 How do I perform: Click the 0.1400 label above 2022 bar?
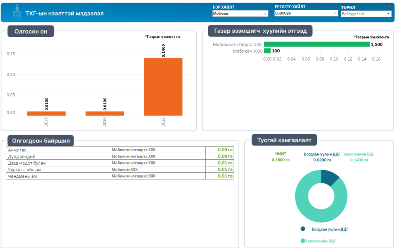[x=163, y=51]
